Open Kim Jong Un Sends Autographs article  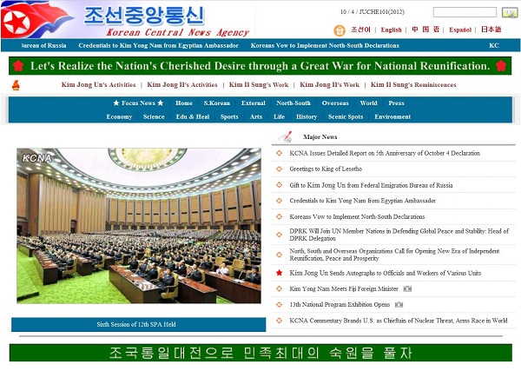click(x=385, y=273)
